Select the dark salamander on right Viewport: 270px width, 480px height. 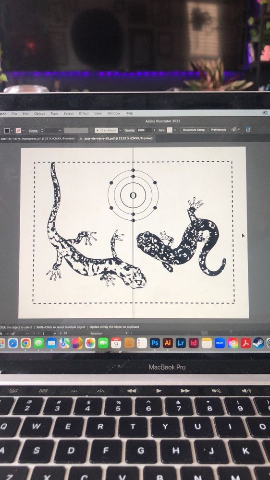click(x=183, y=237)
